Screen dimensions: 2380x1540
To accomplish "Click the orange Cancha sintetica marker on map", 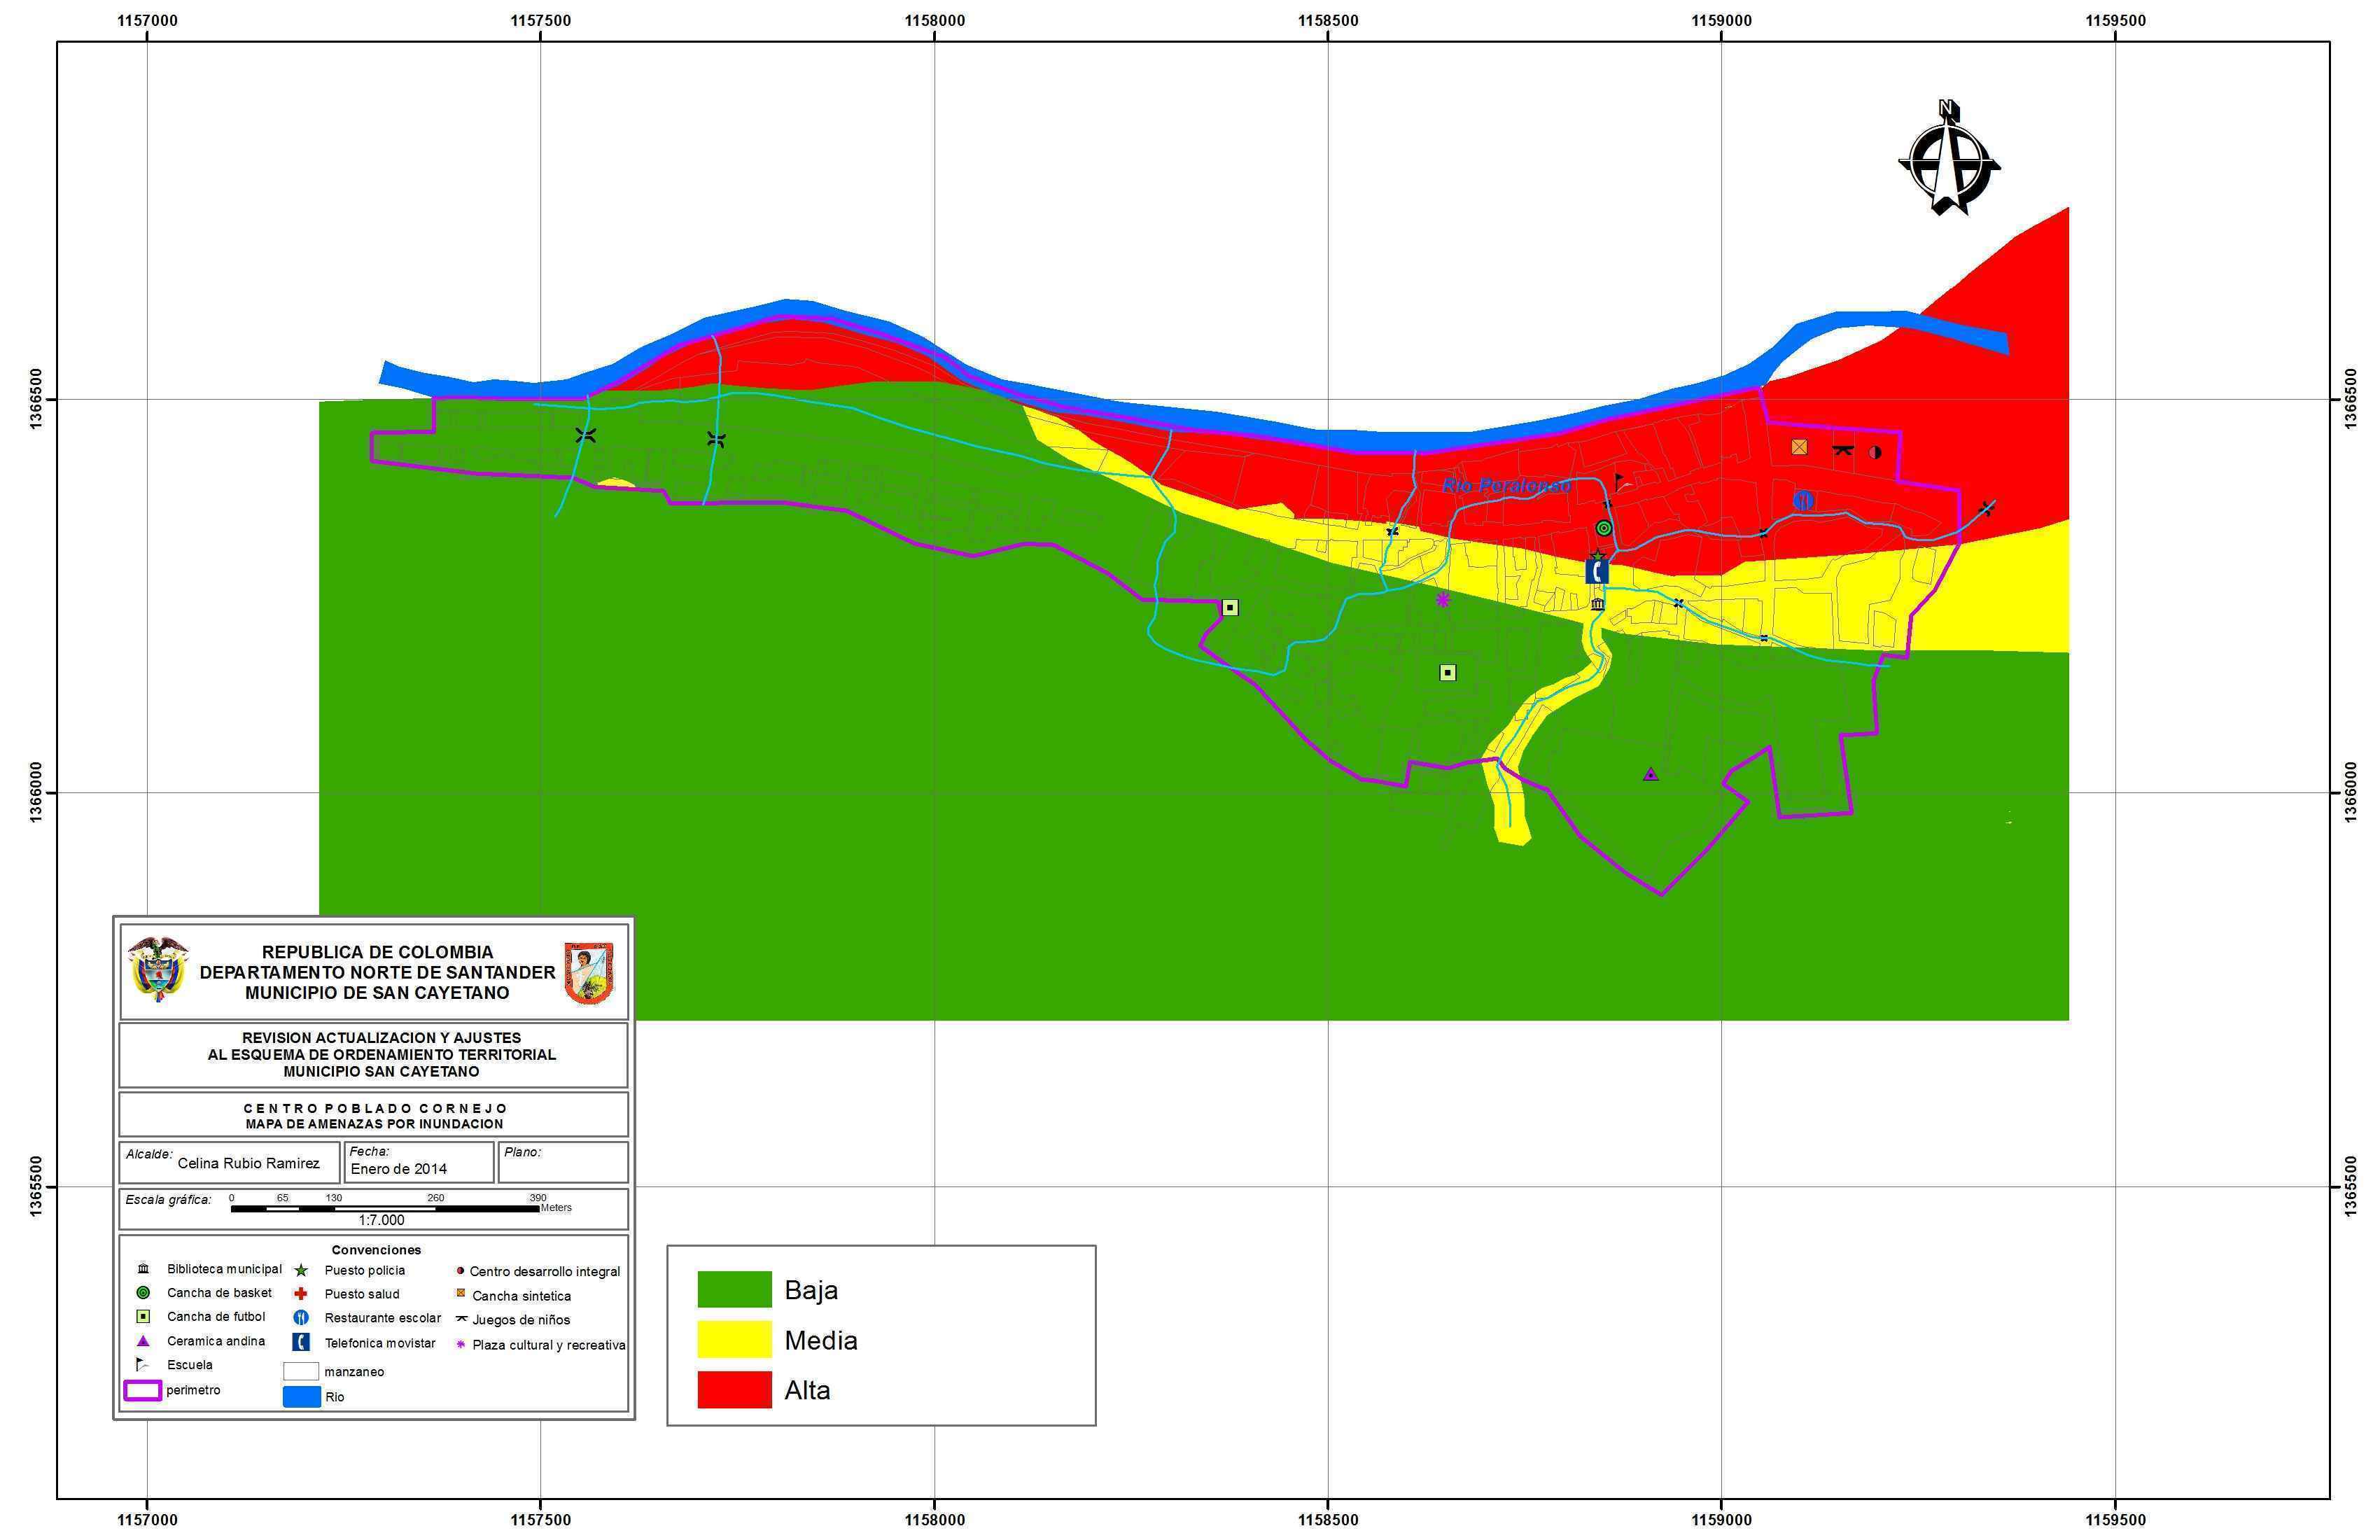I will tap(1799, 447).
